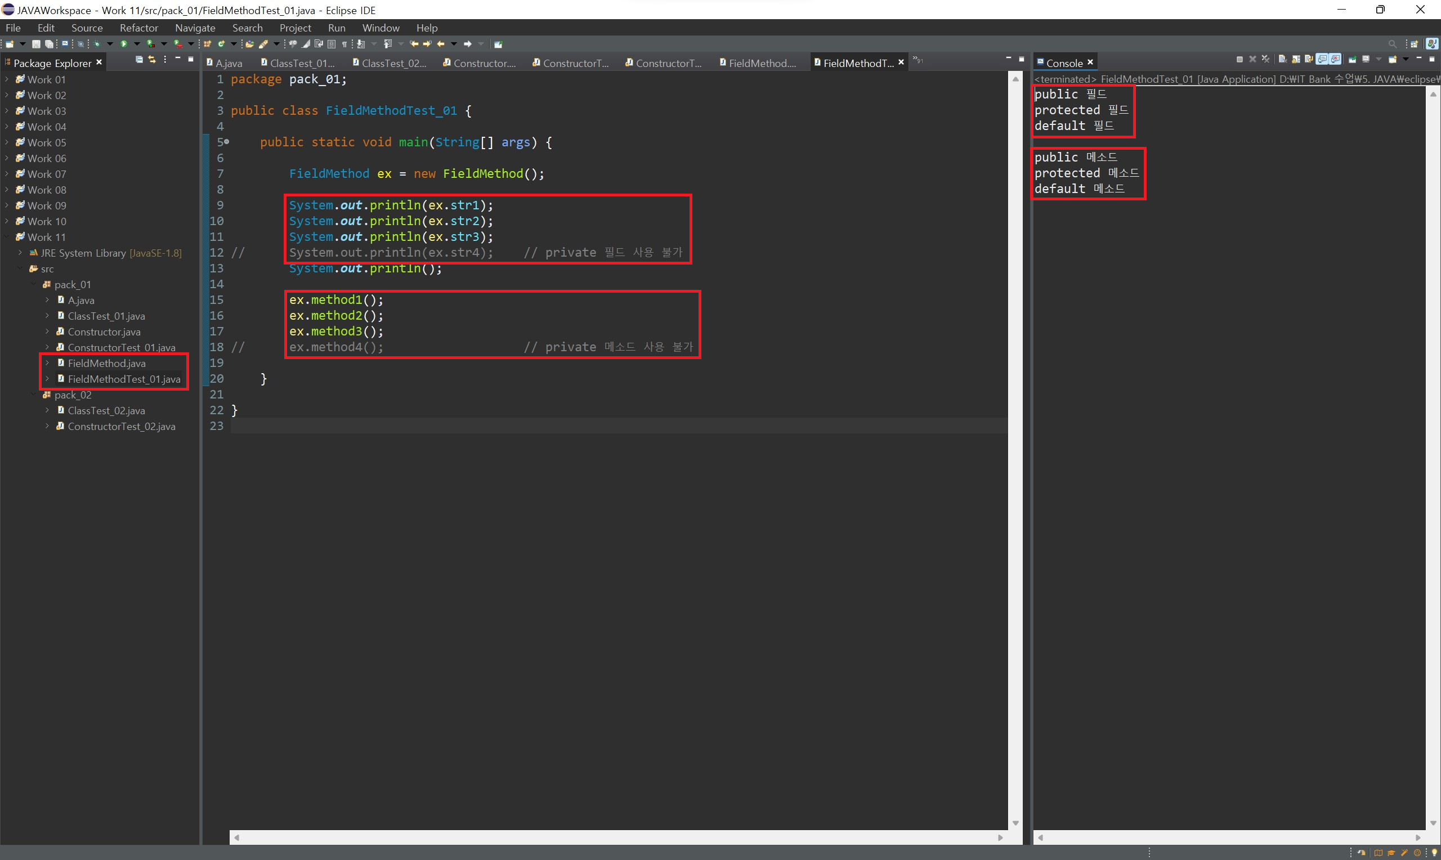Click the Save floppy disk icon
The height and width of the screenshot is (860, 1441).
click(x=36, y=44)
